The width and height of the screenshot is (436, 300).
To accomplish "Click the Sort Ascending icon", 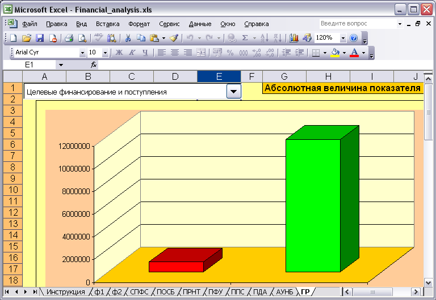I will coord(264,38).
